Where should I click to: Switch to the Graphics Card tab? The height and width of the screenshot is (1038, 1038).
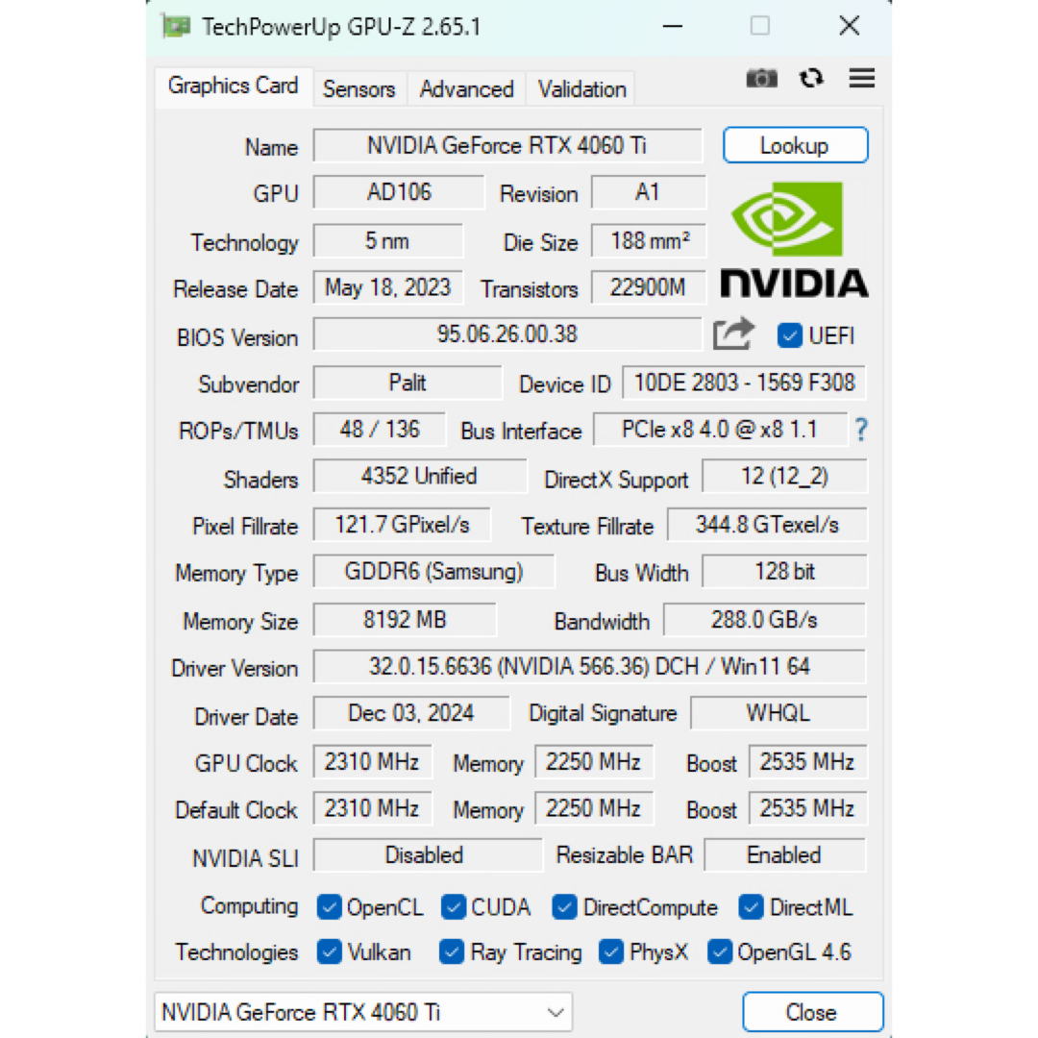tap(233, 86)
